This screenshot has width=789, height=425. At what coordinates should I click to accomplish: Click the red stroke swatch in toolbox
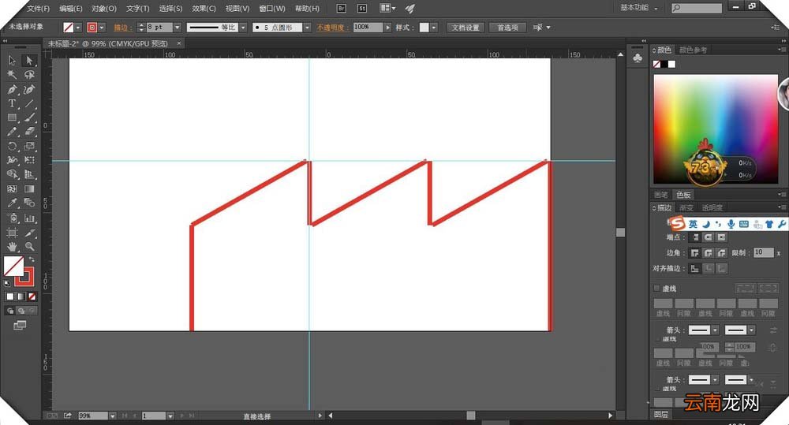point(24,277)
